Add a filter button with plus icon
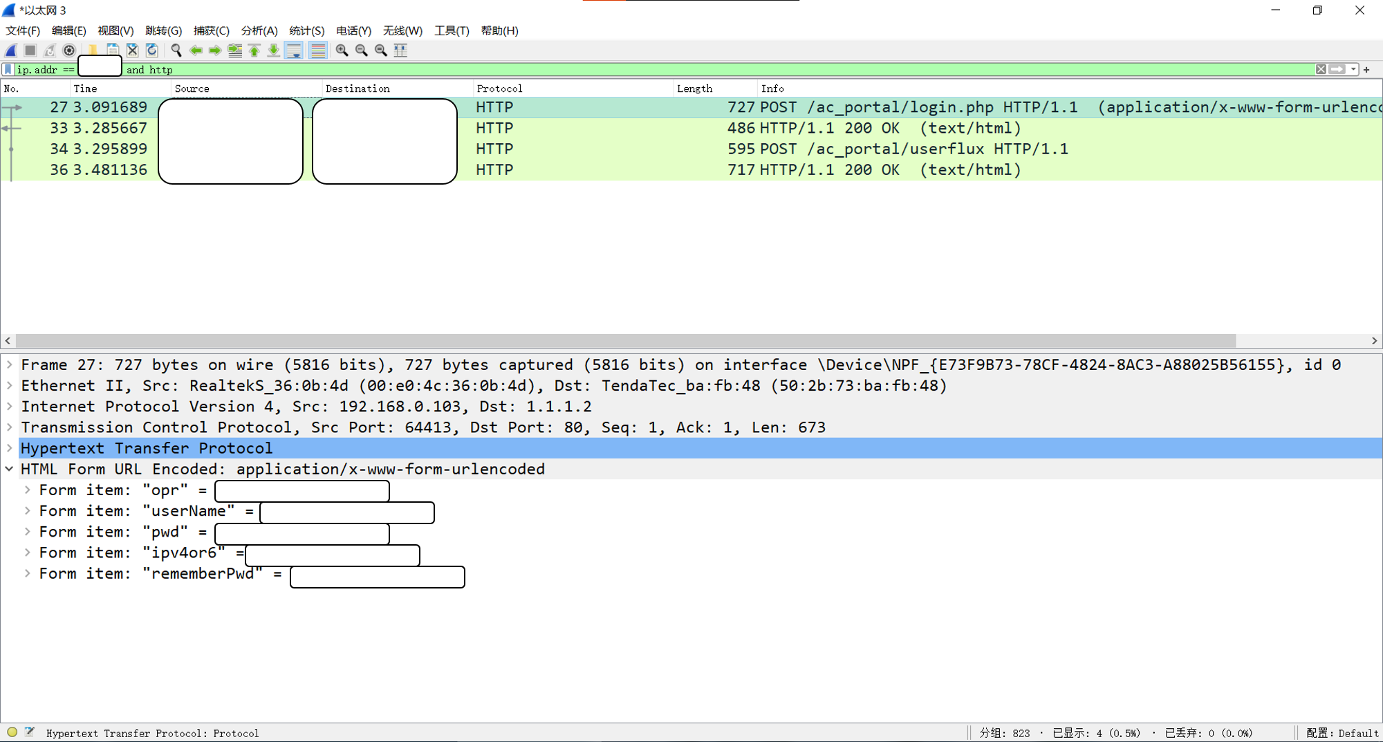Viewport: 1383px width, 742px height. 1367,69
